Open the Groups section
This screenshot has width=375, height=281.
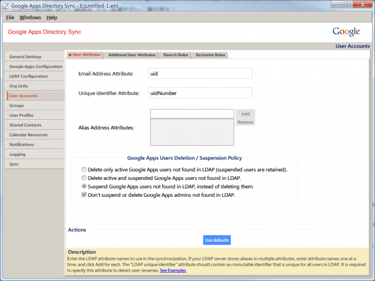tap(35, 105)
